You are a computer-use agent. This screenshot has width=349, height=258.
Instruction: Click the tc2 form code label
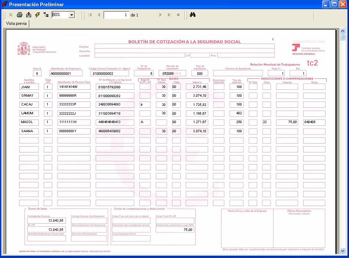pos(312,63)
